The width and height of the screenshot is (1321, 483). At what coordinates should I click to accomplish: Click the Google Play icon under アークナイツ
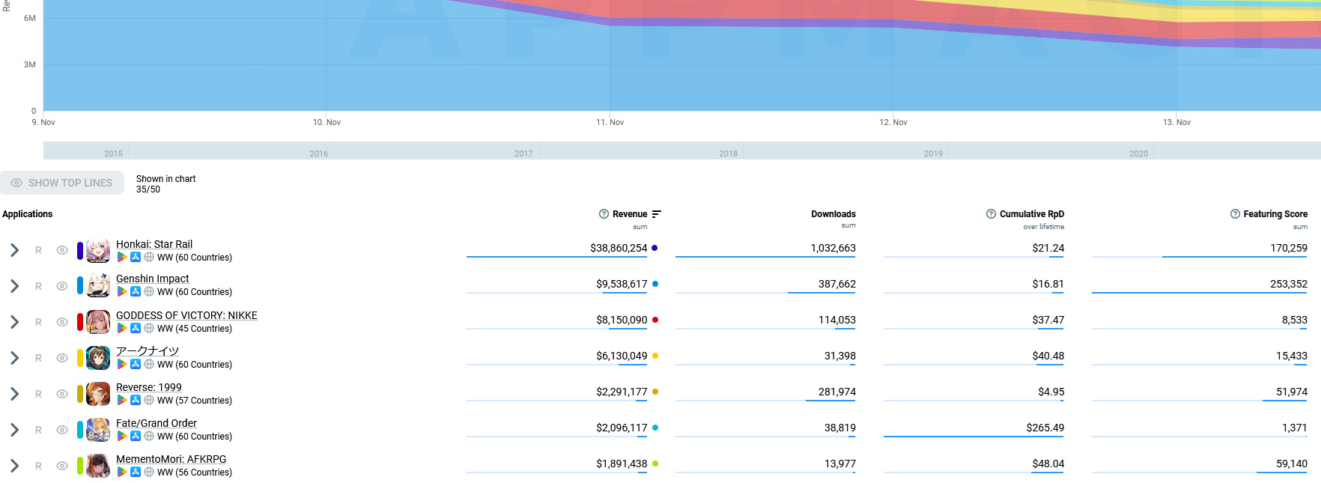point(121,364)
